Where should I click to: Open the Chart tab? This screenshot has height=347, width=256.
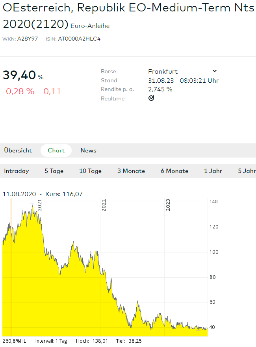click(x=56, y=150)
